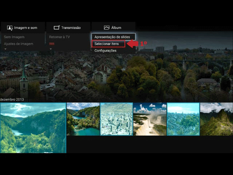Click the red item below Retomar à TV
This screenshot has width=233, height=175.
coord(52,44)
